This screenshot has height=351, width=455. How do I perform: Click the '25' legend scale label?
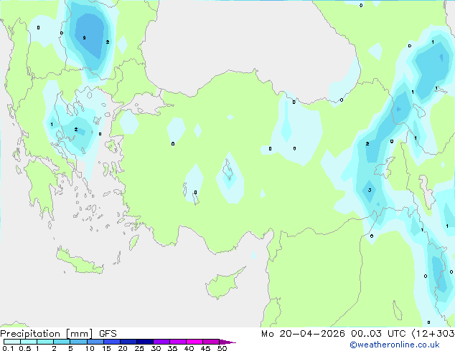139,348
